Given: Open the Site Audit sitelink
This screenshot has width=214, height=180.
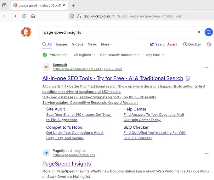Looking at the screenshot, I should 55,109.
